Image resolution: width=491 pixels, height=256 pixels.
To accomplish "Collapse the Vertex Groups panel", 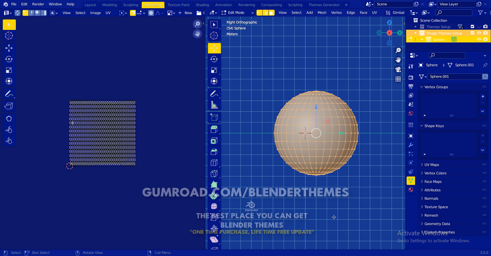I will [422, 87].
